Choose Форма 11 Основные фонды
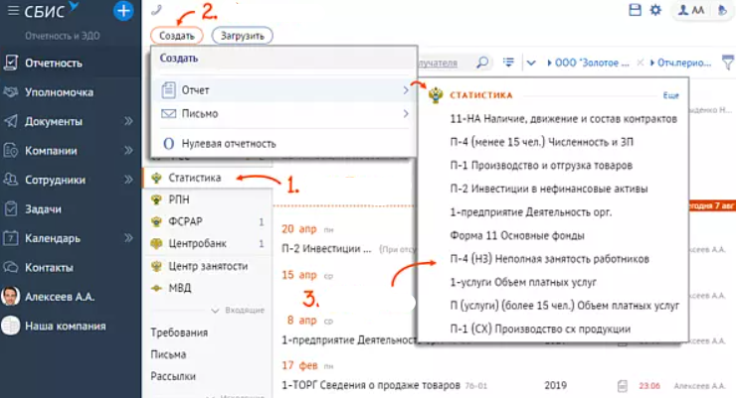The width and height of the screenshot is (736, 398). point(517,235)
